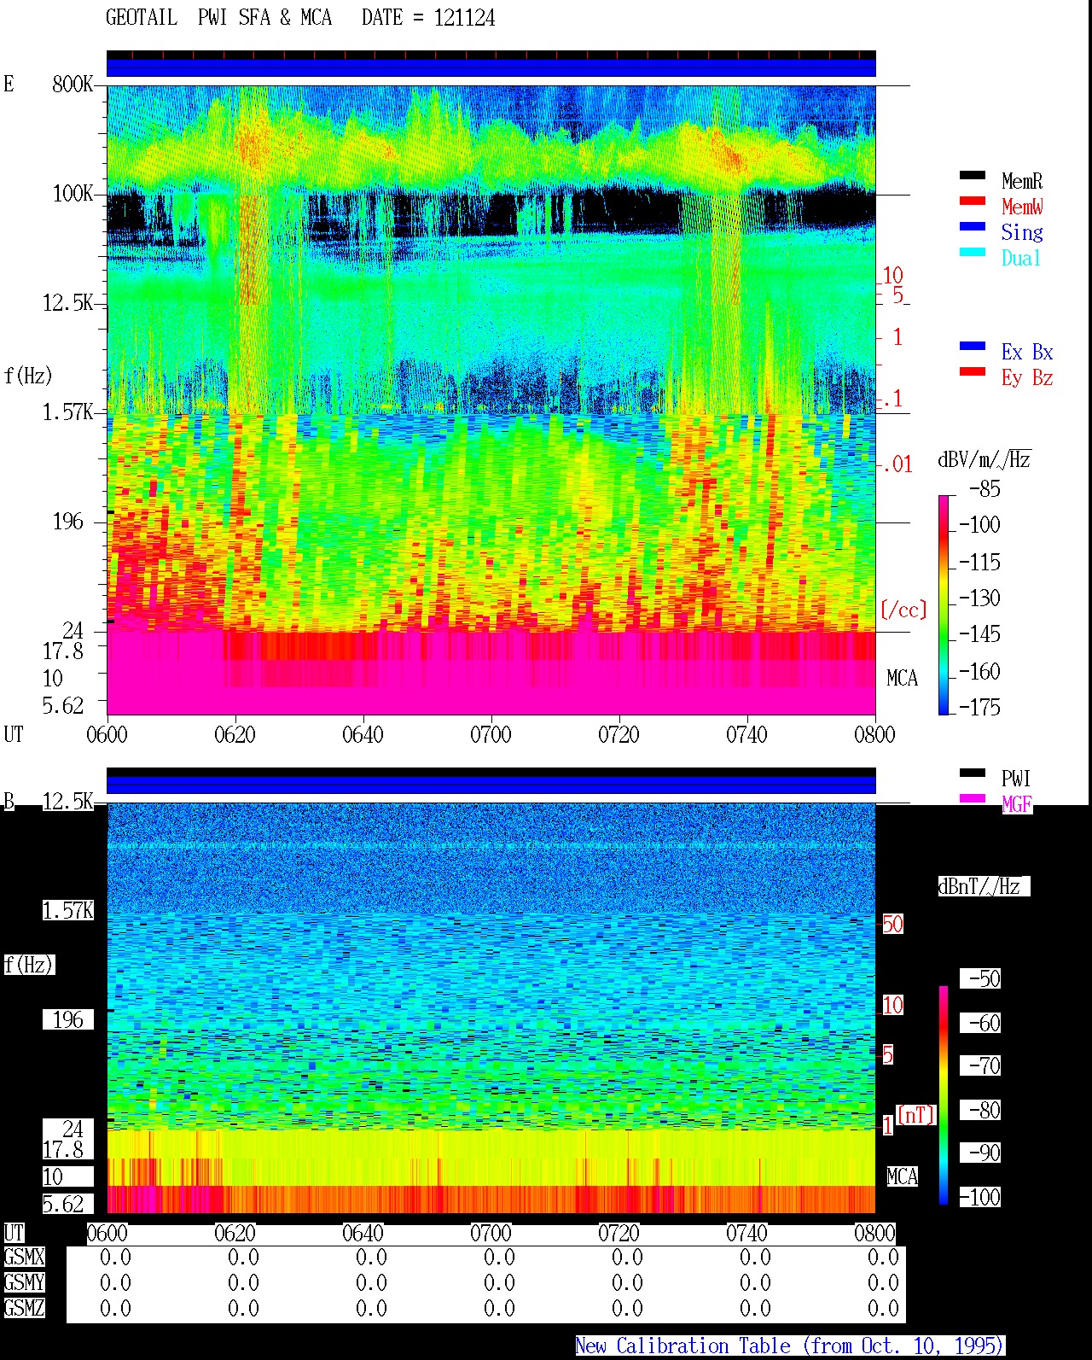Viewport: 1092px width, 1360px height.
Task: Click the New Calibration Table link
Action: pyautogui.click(x=790, y=1345)
